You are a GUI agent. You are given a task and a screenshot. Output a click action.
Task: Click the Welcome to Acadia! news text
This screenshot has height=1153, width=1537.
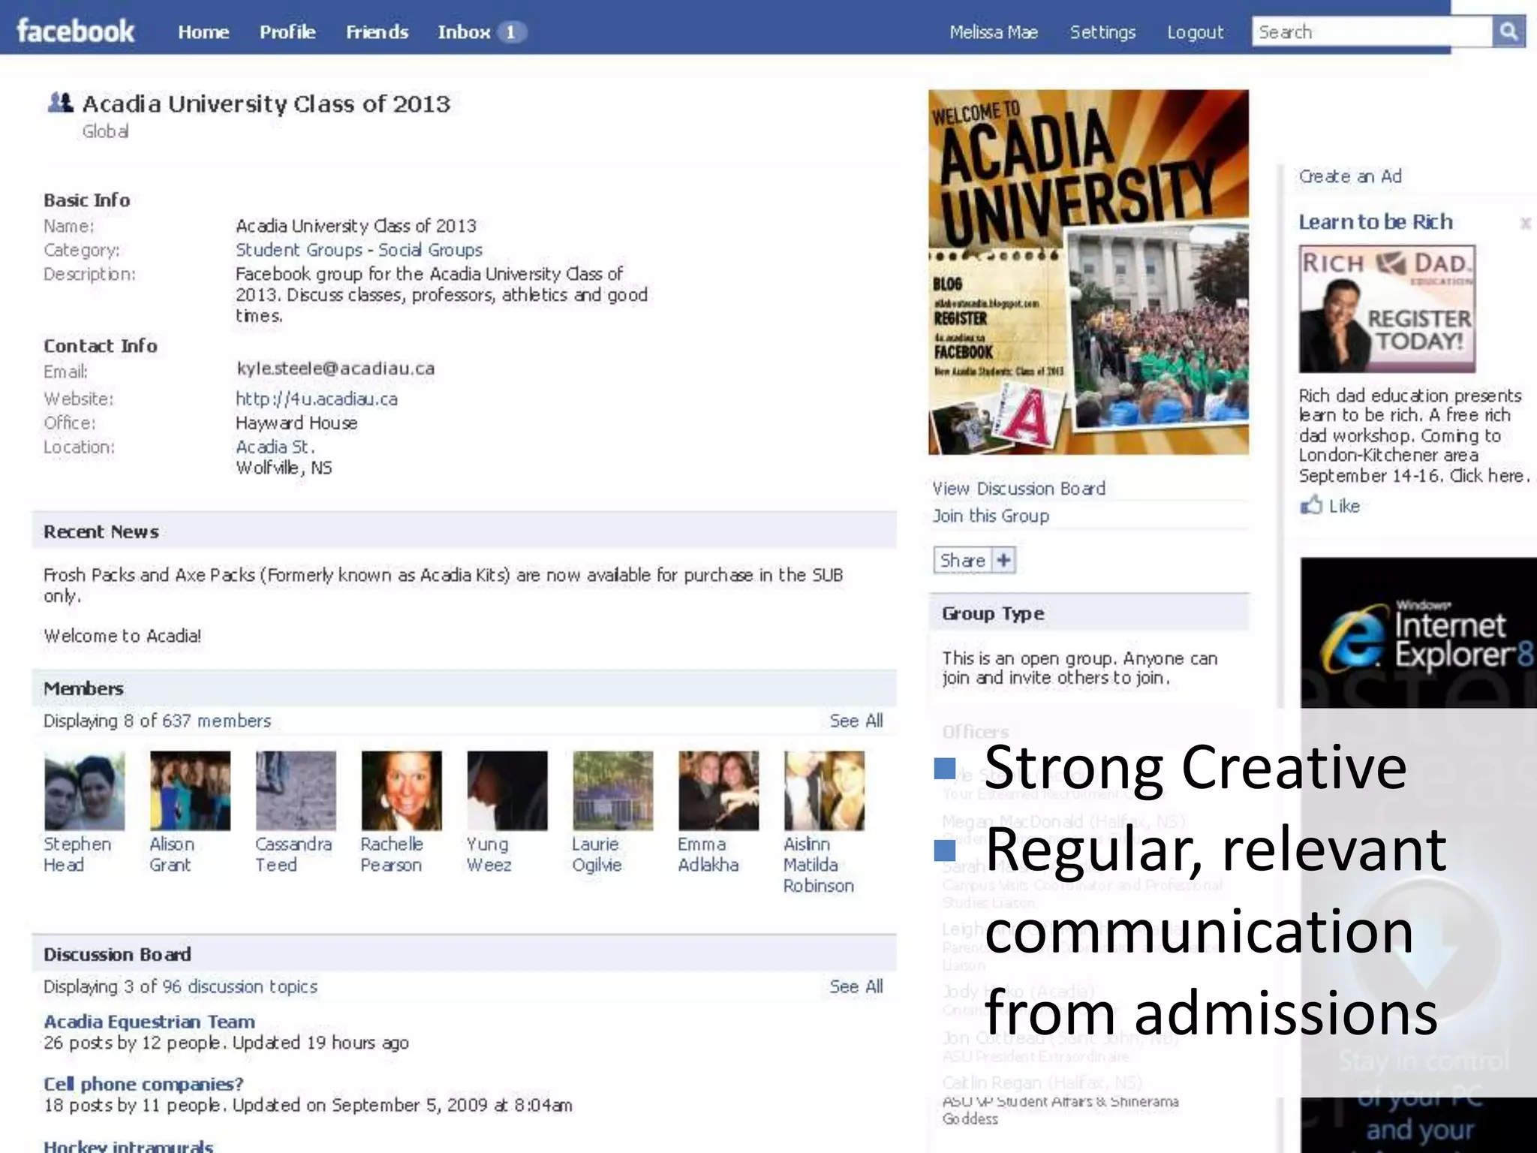[122, 636]
